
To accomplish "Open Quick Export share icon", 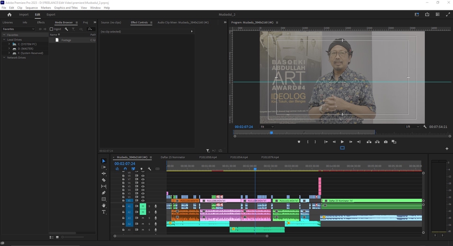I will tap(427, 15).
